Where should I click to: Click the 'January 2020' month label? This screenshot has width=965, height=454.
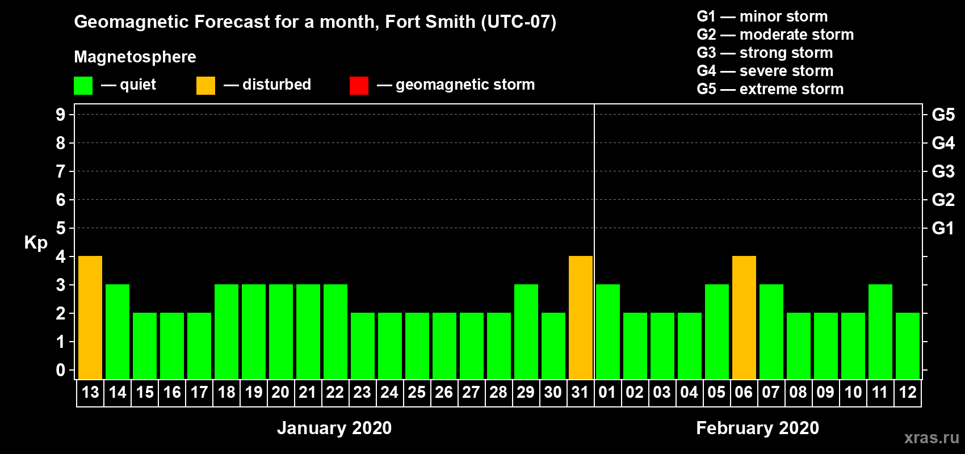[334, 428]
